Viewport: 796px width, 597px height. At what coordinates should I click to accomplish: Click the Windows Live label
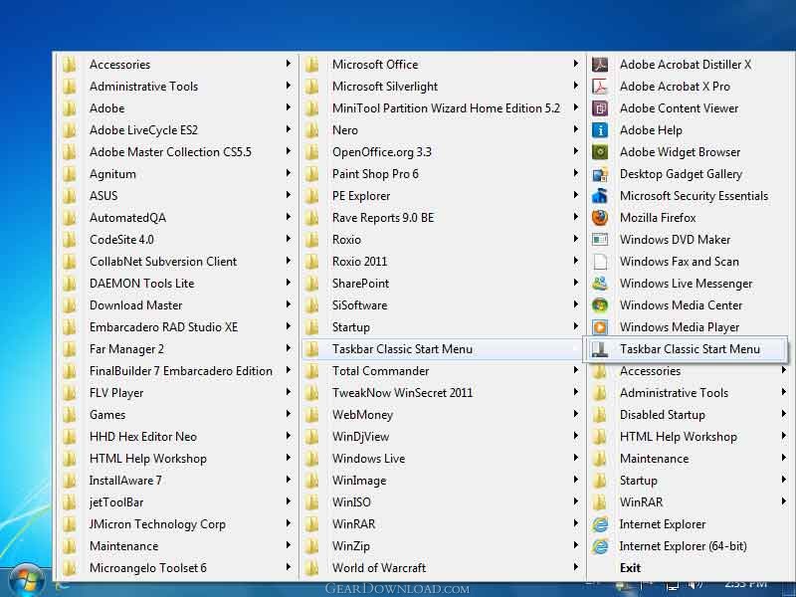tap(368, 459)
